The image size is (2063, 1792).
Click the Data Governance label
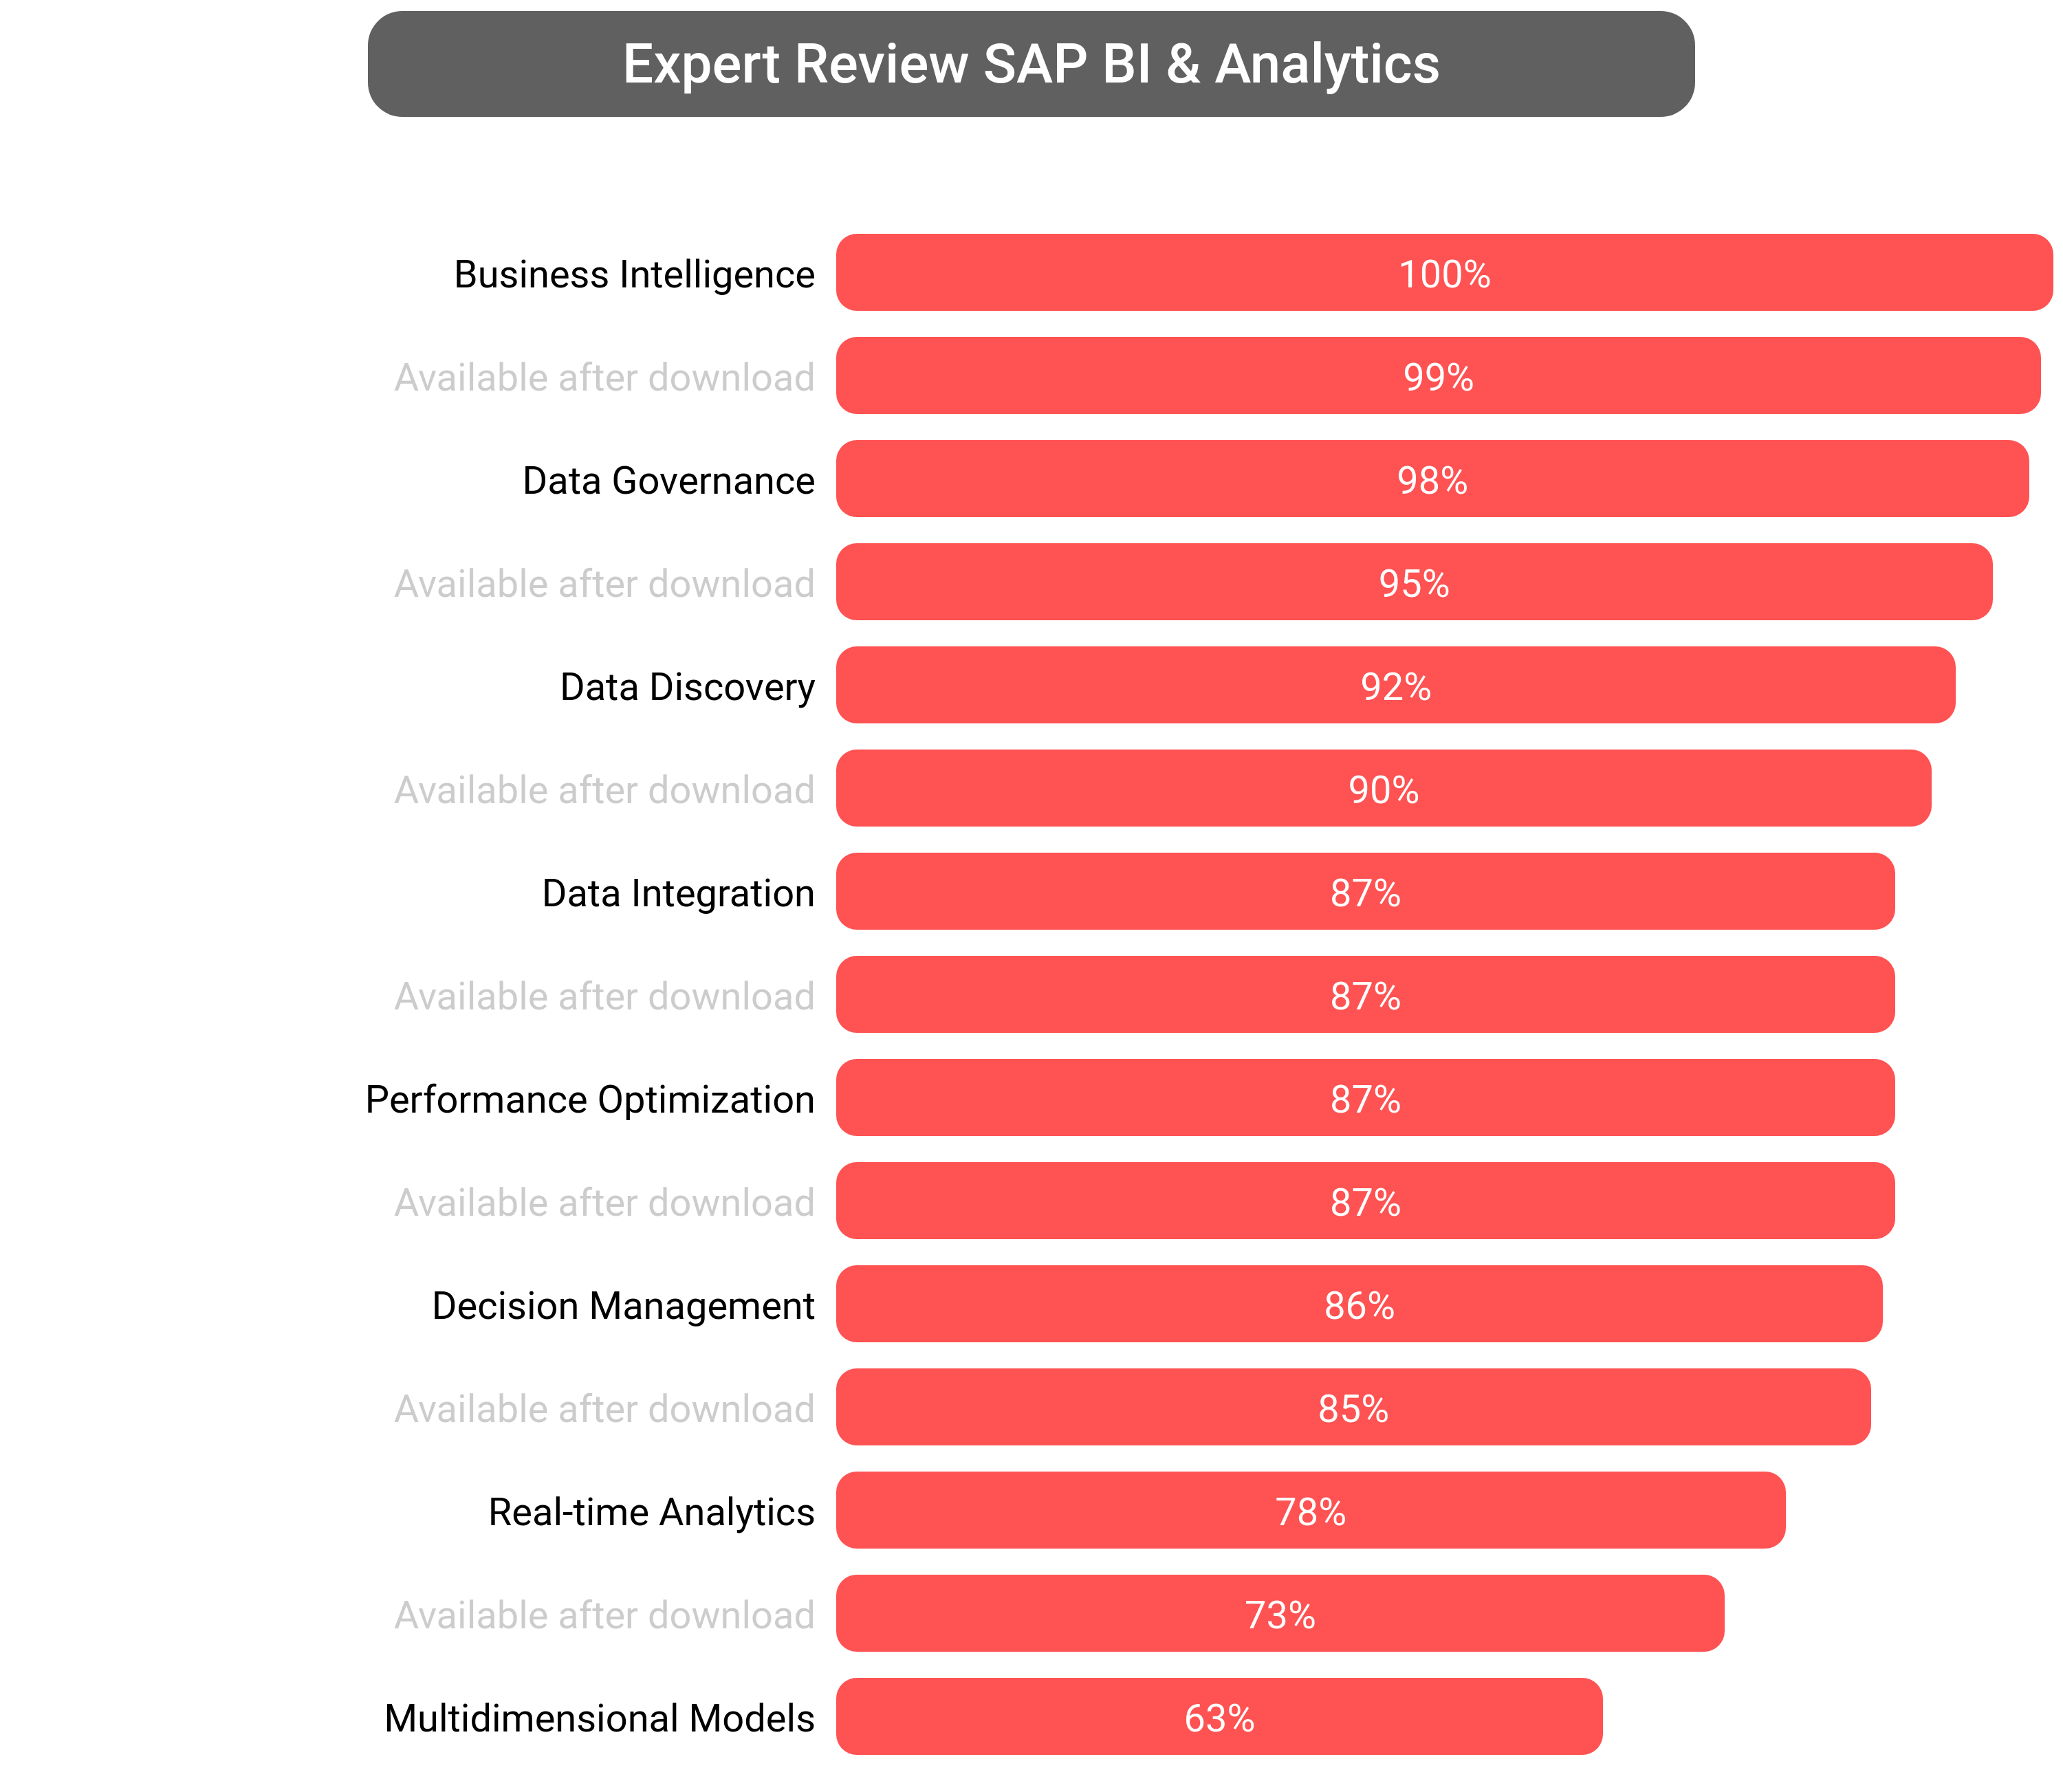[x=668, y=480]
